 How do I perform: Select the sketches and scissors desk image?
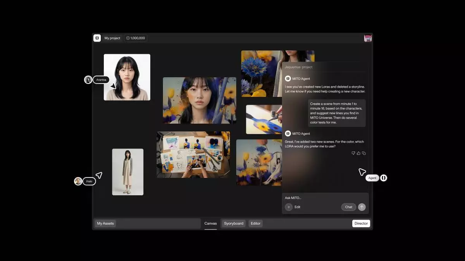coord(193,155)
